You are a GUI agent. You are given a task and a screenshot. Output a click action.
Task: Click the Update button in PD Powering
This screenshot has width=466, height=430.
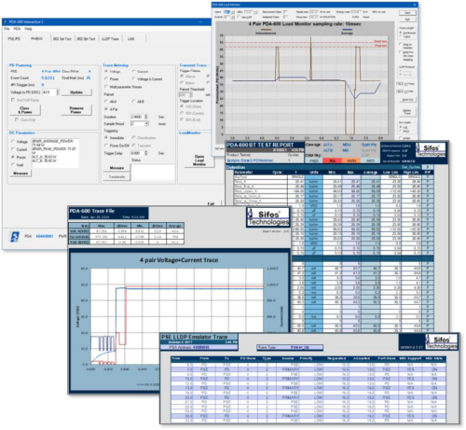pos(76,92)
